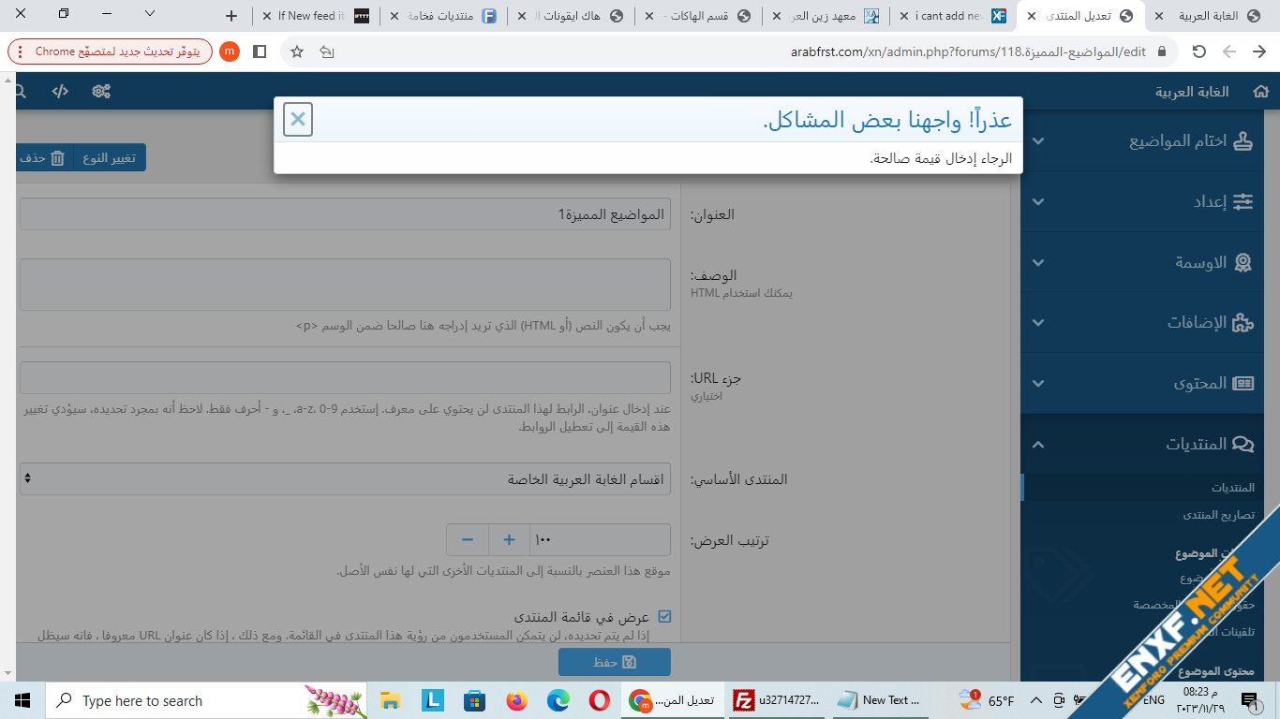Viewport: 1280px width, 719px height.
Task: Click the حفظ save button
Action: (614, 662)
